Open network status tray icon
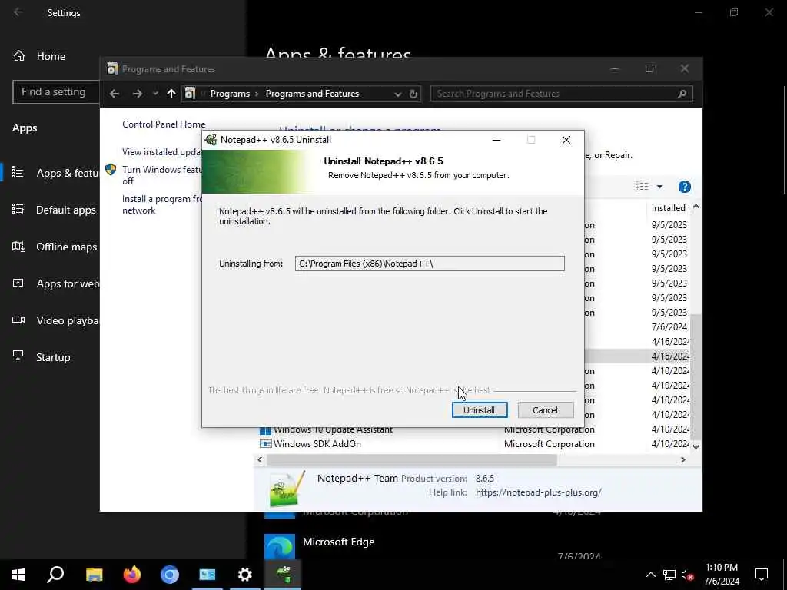Screen dimensions: 787x590 click(x=669, y=575)
